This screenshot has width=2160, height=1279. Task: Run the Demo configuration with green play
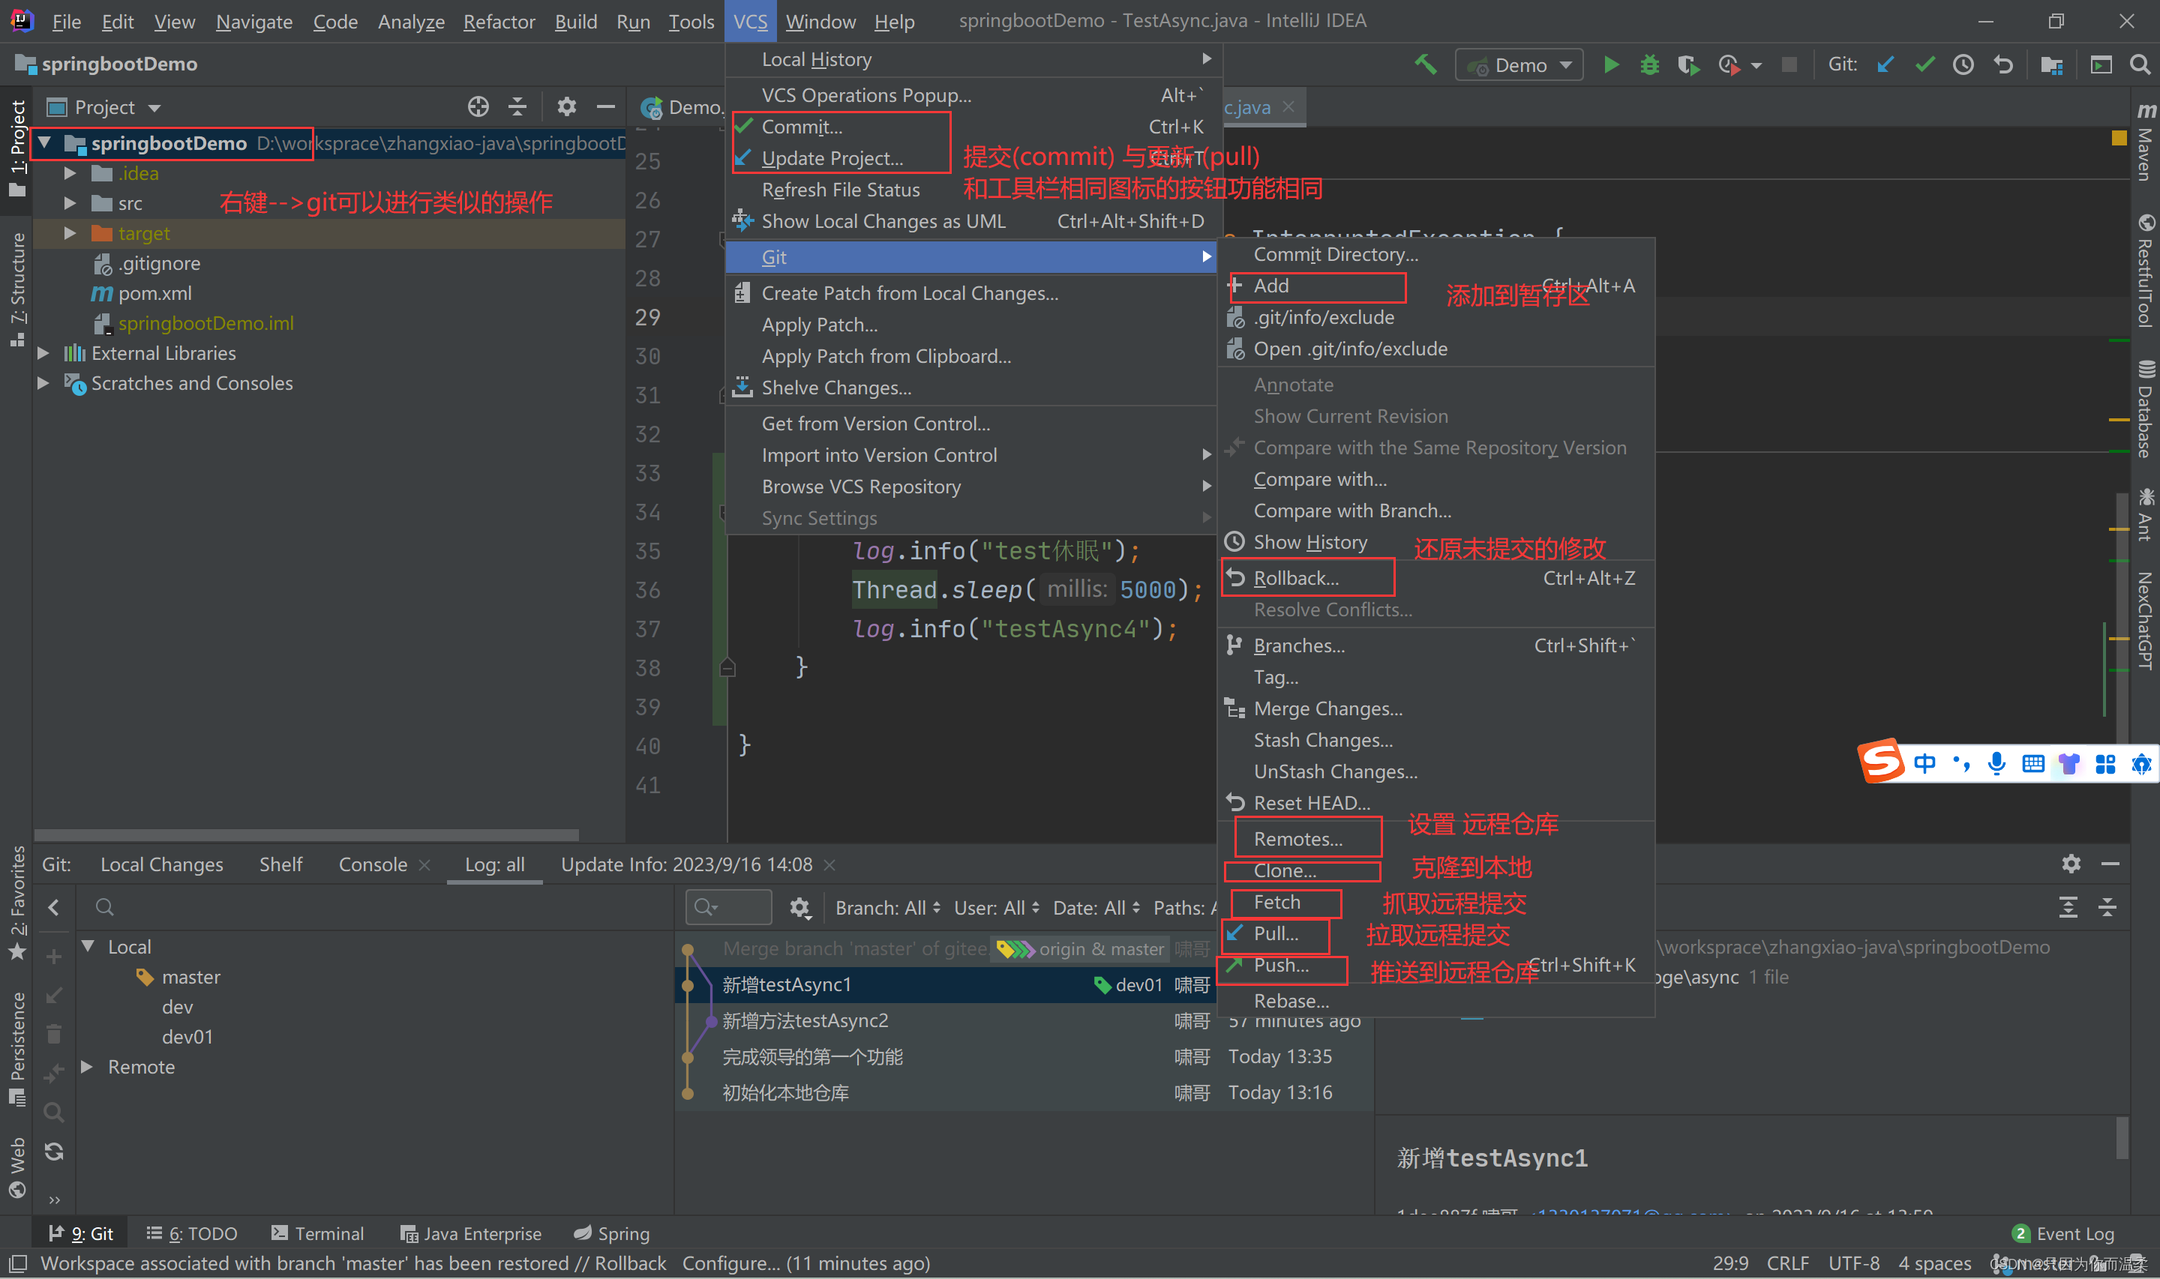(x=1610, y=64)
